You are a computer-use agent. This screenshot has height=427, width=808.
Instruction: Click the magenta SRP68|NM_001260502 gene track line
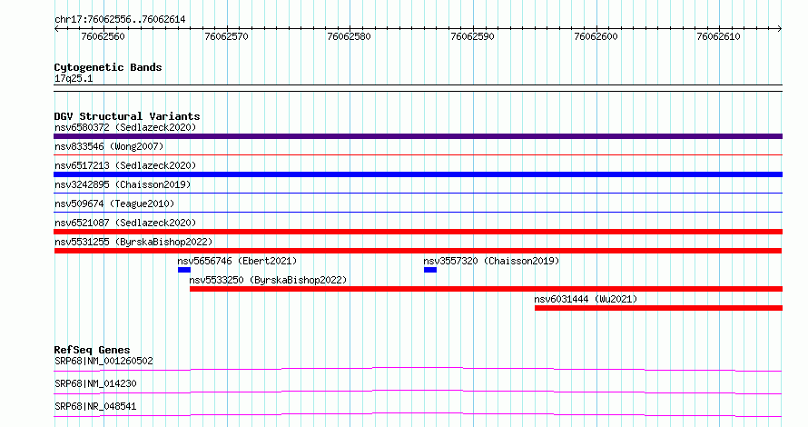(418, 369)
